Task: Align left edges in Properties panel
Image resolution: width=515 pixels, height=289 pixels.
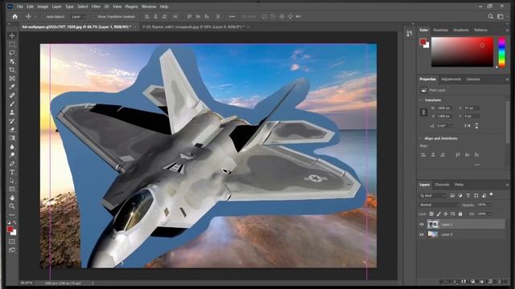Action: point(424,155)
